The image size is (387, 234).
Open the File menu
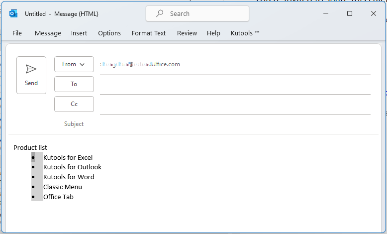17,33
